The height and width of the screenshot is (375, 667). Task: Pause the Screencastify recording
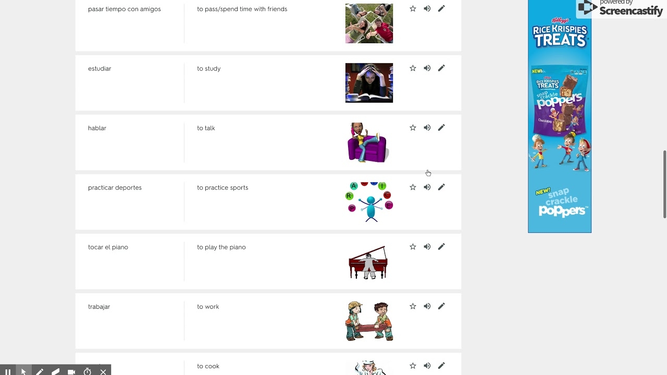tap(8, 372)
